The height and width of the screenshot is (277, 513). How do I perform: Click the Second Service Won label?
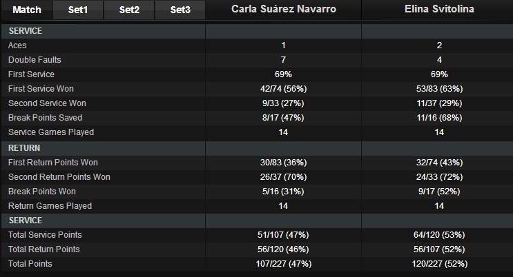(x=47, y=103)
